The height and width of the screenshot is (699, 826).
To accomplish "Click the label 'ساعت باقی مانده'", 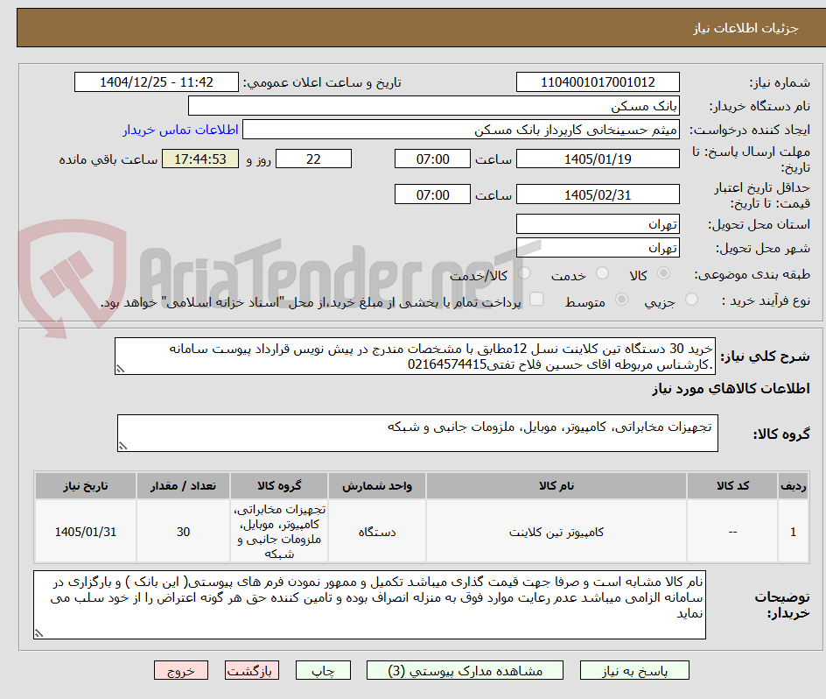I will click(x=108, y=159).
